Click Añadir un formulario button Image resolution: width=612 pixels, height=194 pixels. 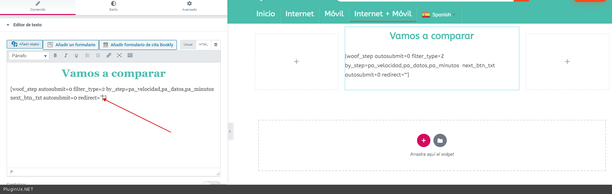coord(71,45)
